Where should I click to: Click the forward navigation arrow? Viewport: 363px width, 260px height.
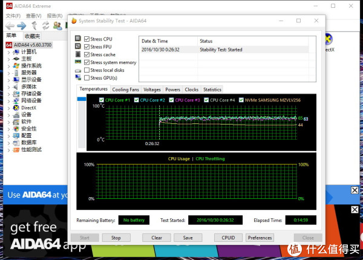[x=21, y=25]
